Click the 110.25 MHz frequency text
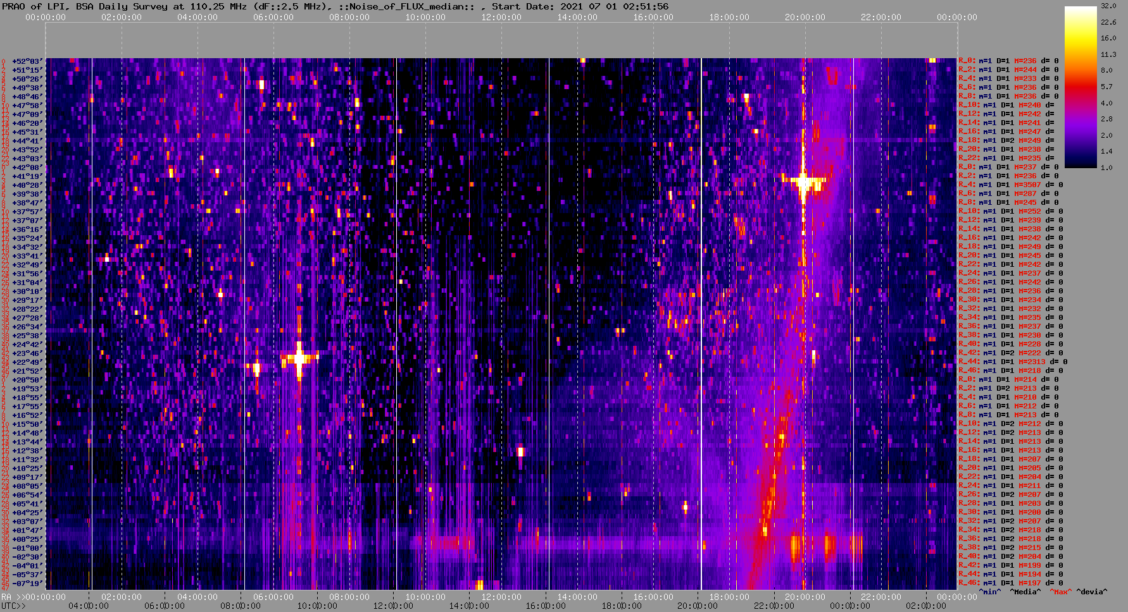Viewport: 1128px width, 612px height. point(218,6)
